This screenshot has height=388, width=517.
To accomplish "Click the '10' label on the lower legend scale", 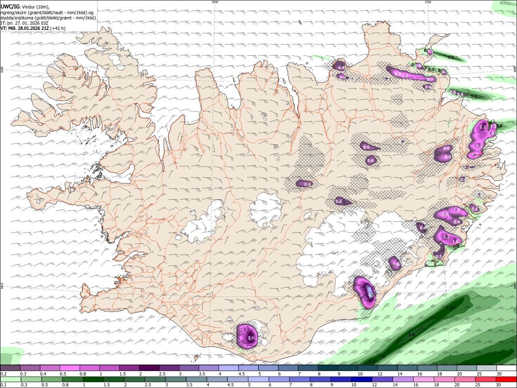I will point(353,385).
